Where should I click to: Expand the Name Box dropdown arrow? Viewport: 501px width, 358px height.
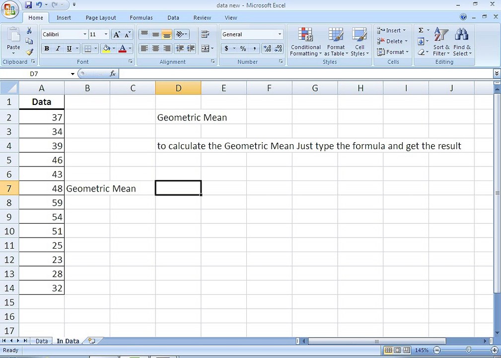[72, 74]
